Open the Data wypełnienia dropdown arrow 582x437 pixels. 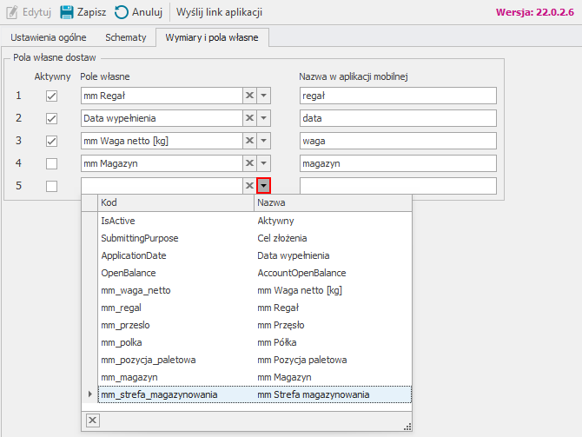(264, 118)
